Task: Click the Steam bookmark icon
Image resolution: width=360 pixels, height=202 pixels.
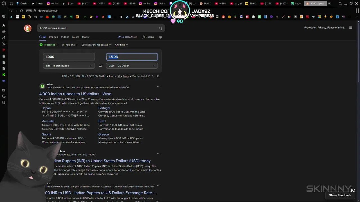Action: coord(127,17)
